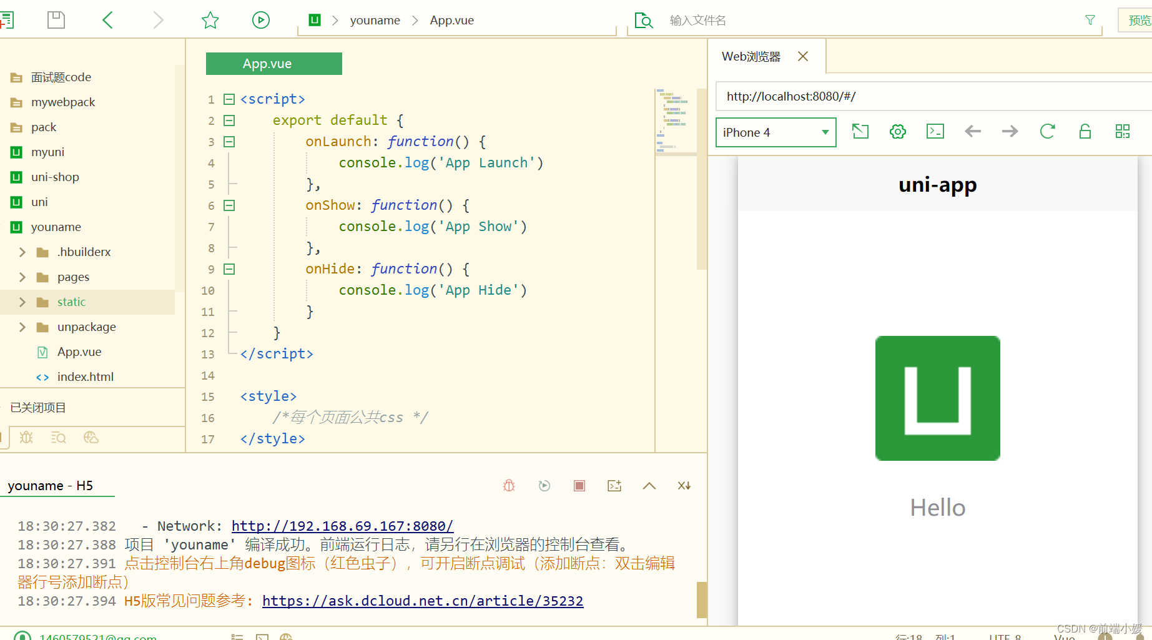Go forward with the right arrow icon
Screen dimensions: 1152x640
tap(159, 20)
